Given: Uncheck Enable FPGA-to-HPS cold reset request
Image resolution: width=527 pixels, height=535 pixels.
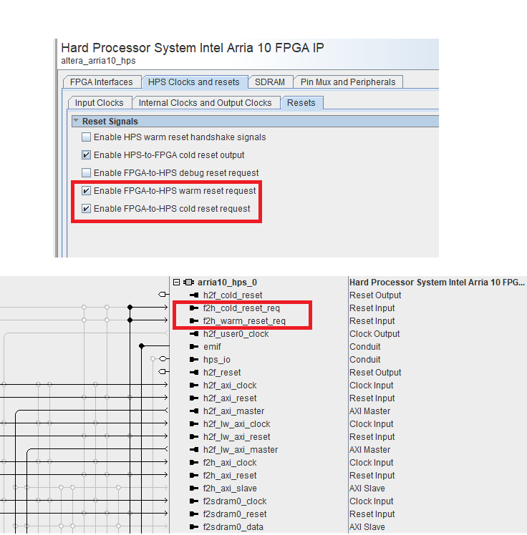Looking at the screenshot, I should coord(86,208).
